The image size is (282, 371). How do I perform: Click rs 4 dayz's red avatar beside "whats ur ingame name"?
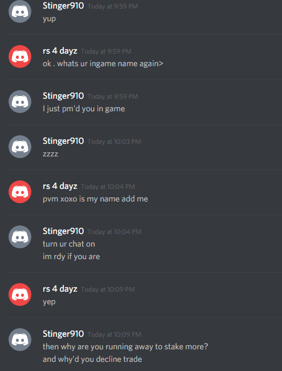pyautogui.click(x=20, y=57)
